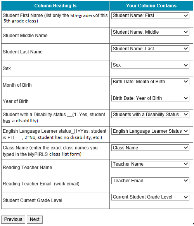Open Current Student Grade Level dropdown
Image resolution: width=194 pixels, height=226 pixels.
150,197
